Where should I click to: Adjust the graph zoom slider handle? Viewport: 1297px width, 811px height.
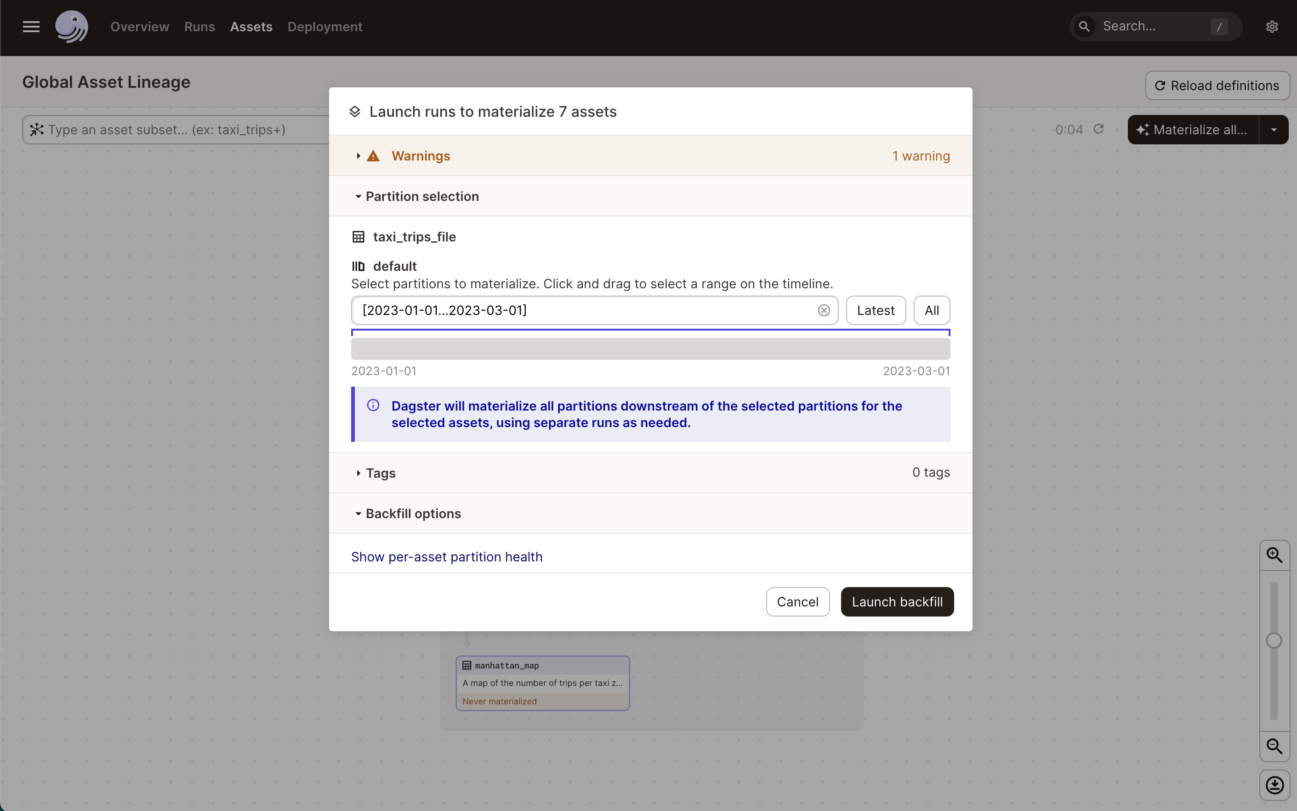1274,640
